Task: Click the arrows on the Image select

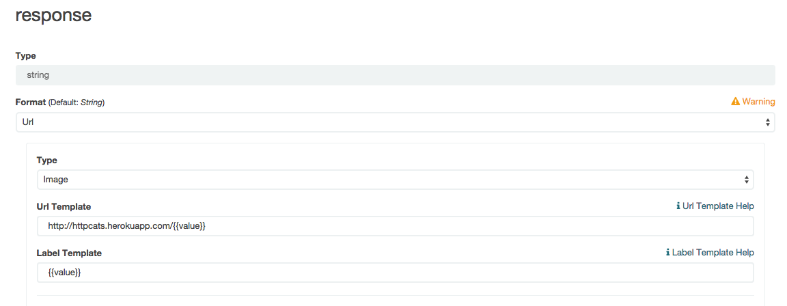Action: pyautogui.click(x=747, y=180)
